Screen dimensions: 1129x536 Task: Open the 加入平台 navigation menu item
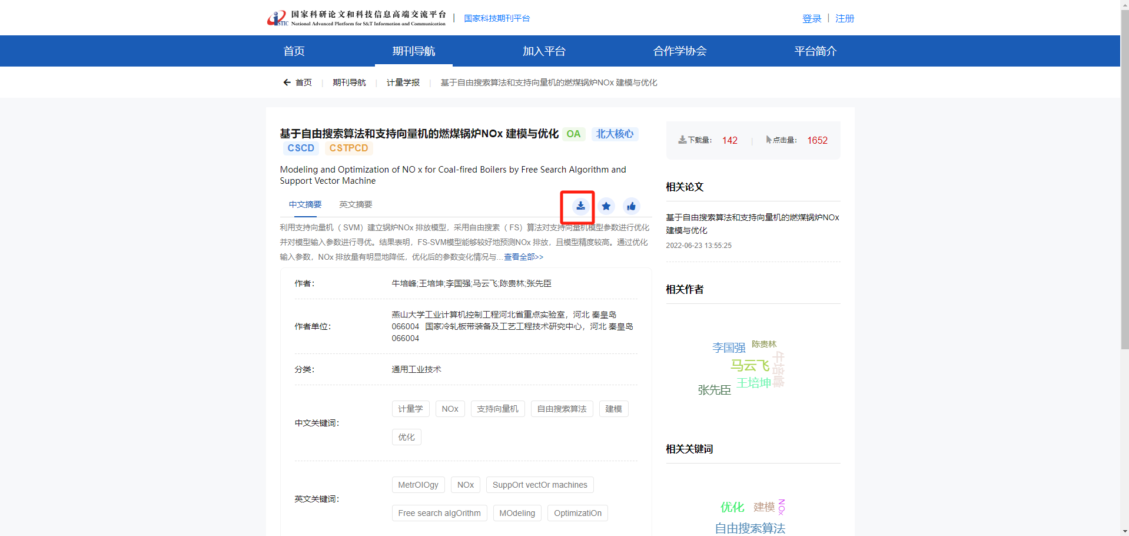click(x=544, y=51)
